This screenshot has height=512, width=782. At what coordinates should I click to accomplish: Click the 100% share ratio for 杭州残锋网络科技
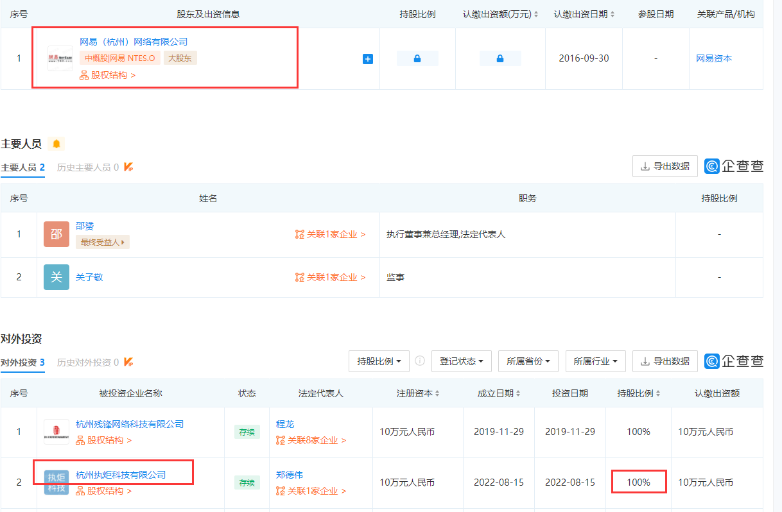tap(639, 432)
